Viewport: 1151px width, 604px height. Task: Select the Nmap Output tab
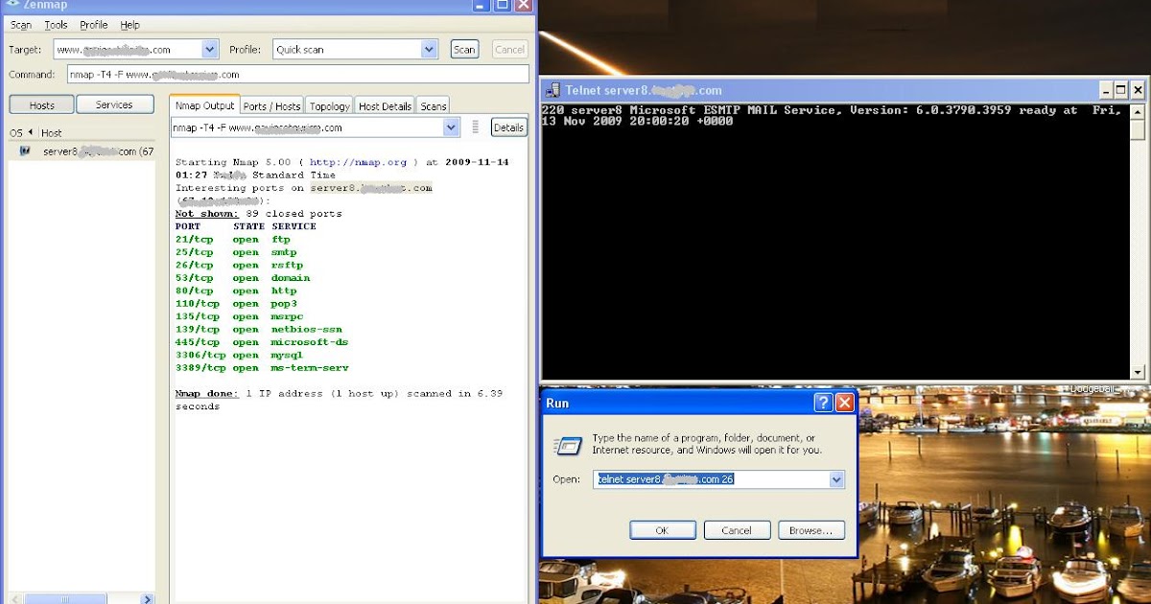click(x=205, y=105)
